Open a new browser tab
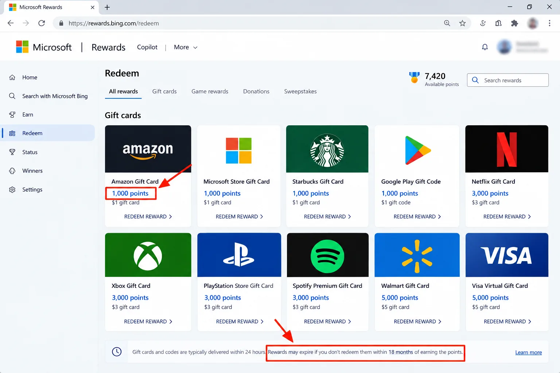This screenshot has width=560, height=373. pos(107,7)
